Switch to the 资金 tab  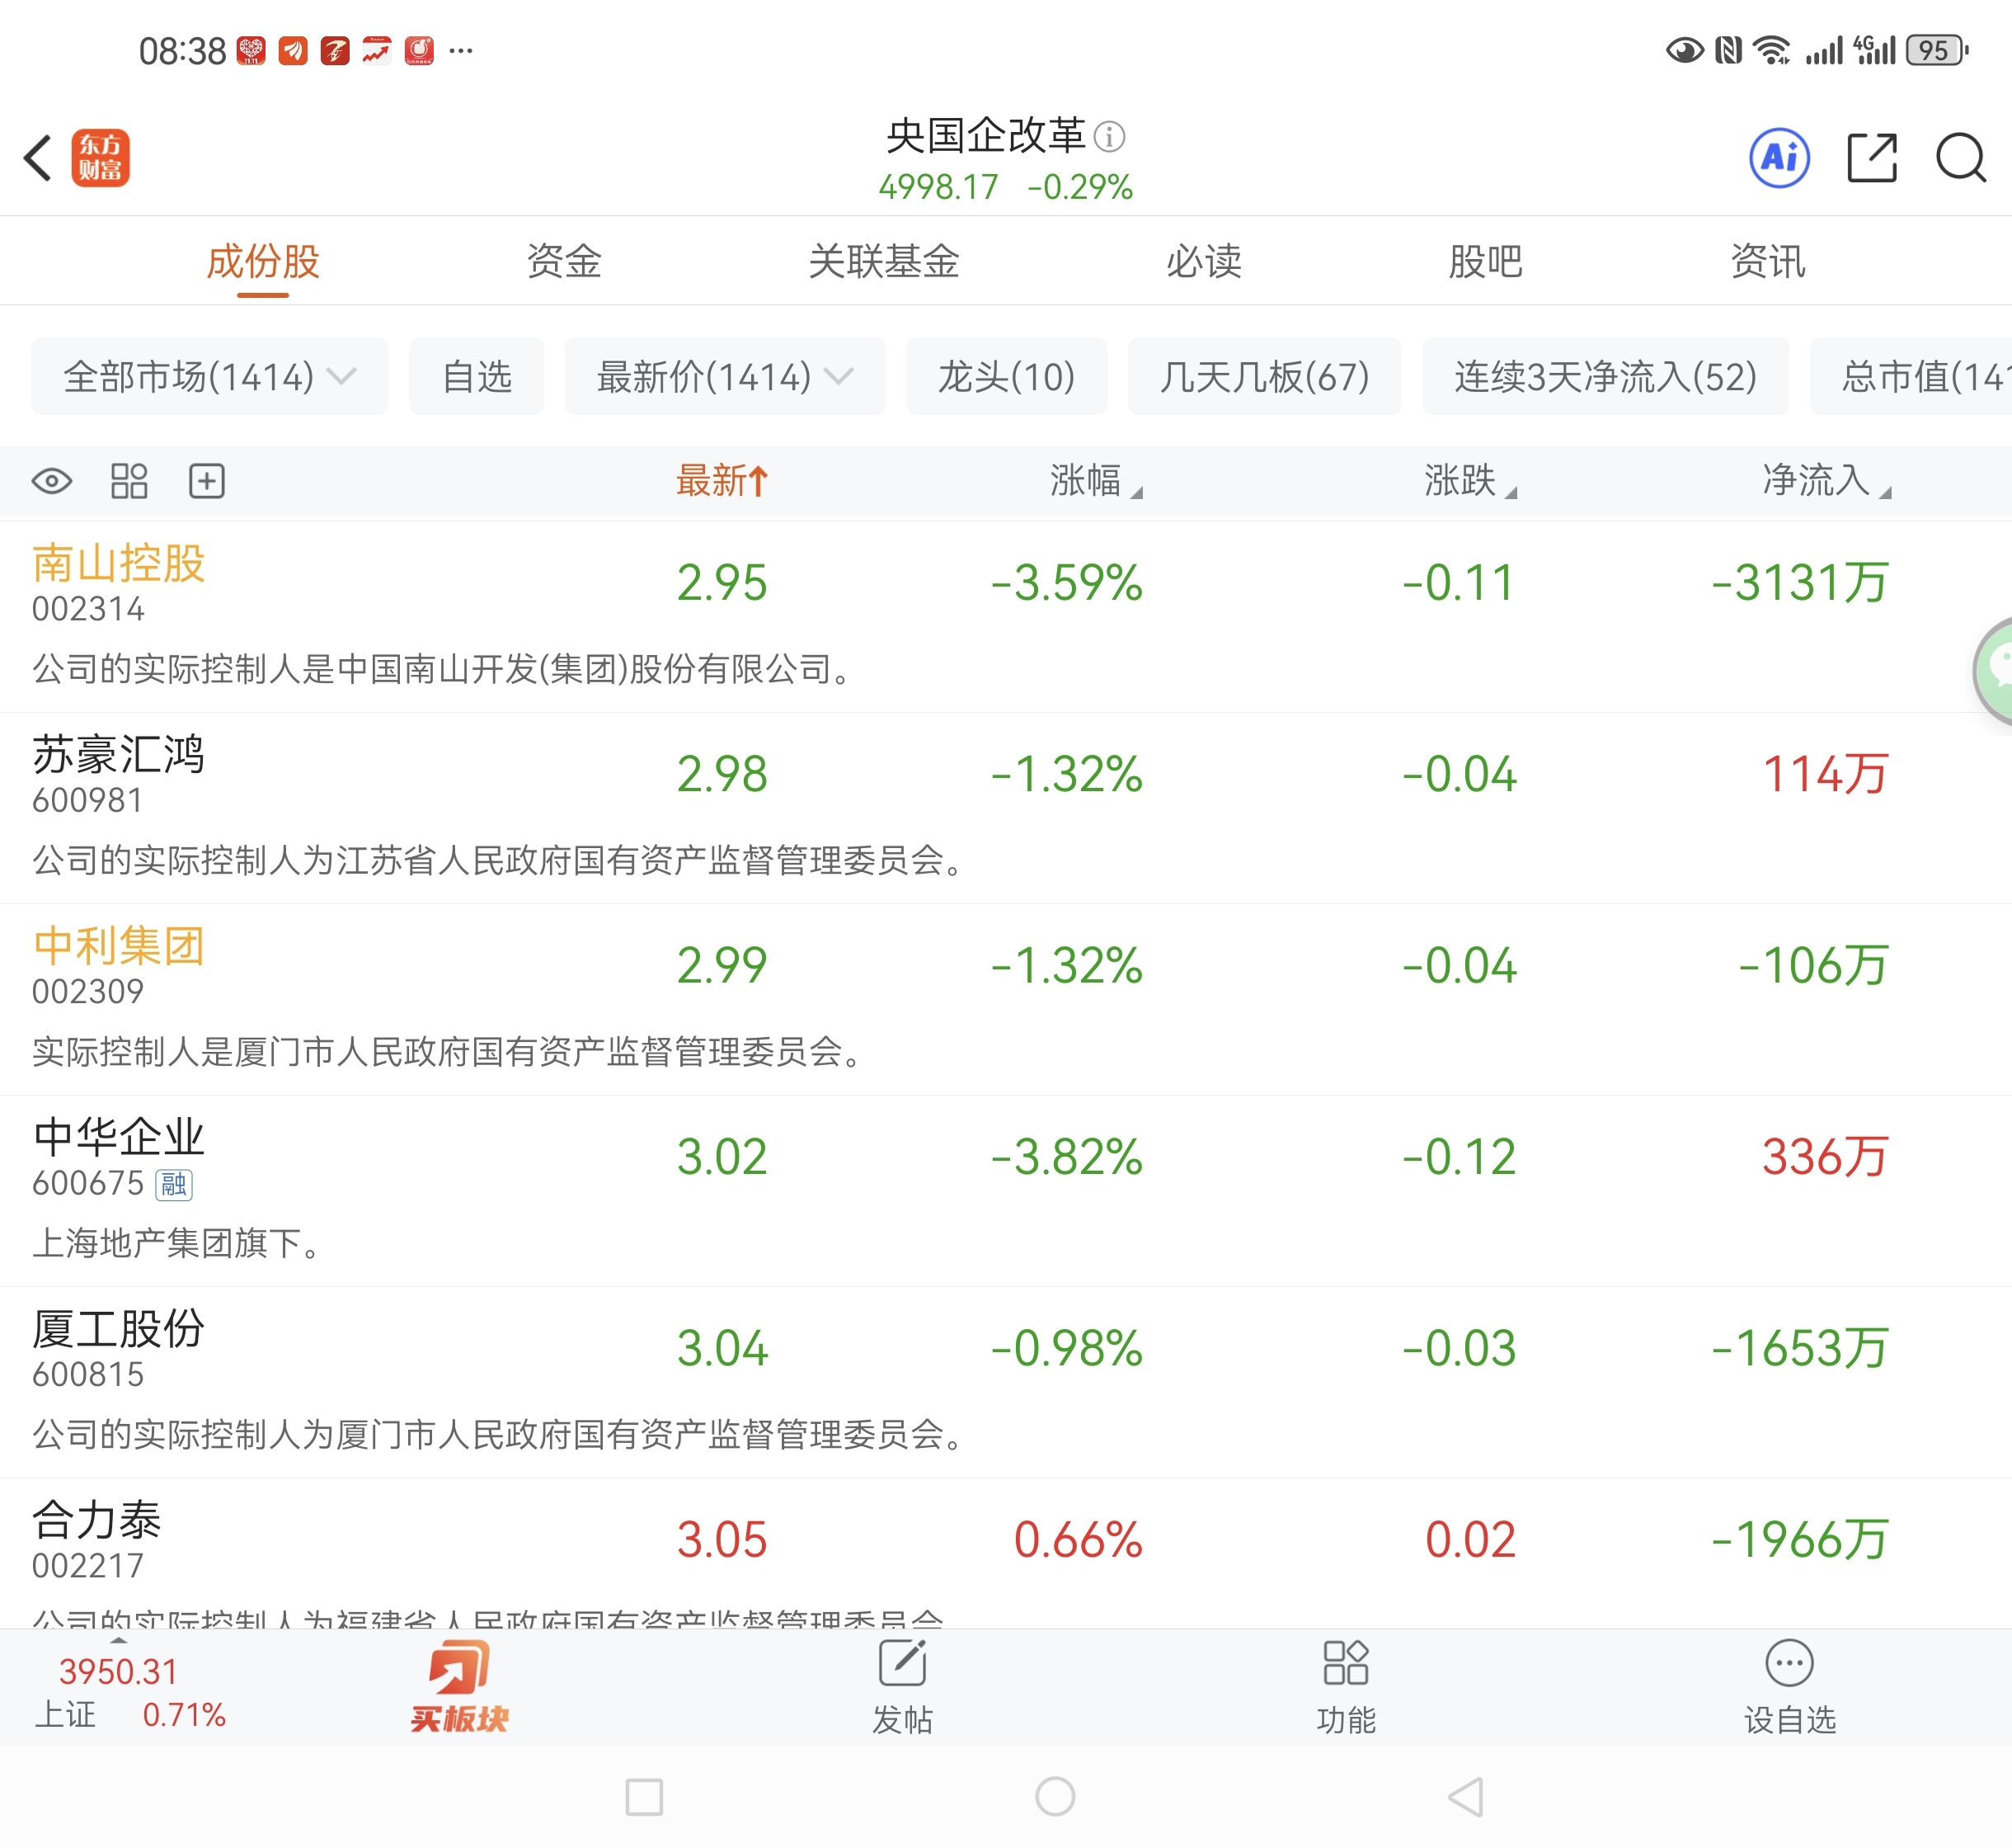(564, 262)
